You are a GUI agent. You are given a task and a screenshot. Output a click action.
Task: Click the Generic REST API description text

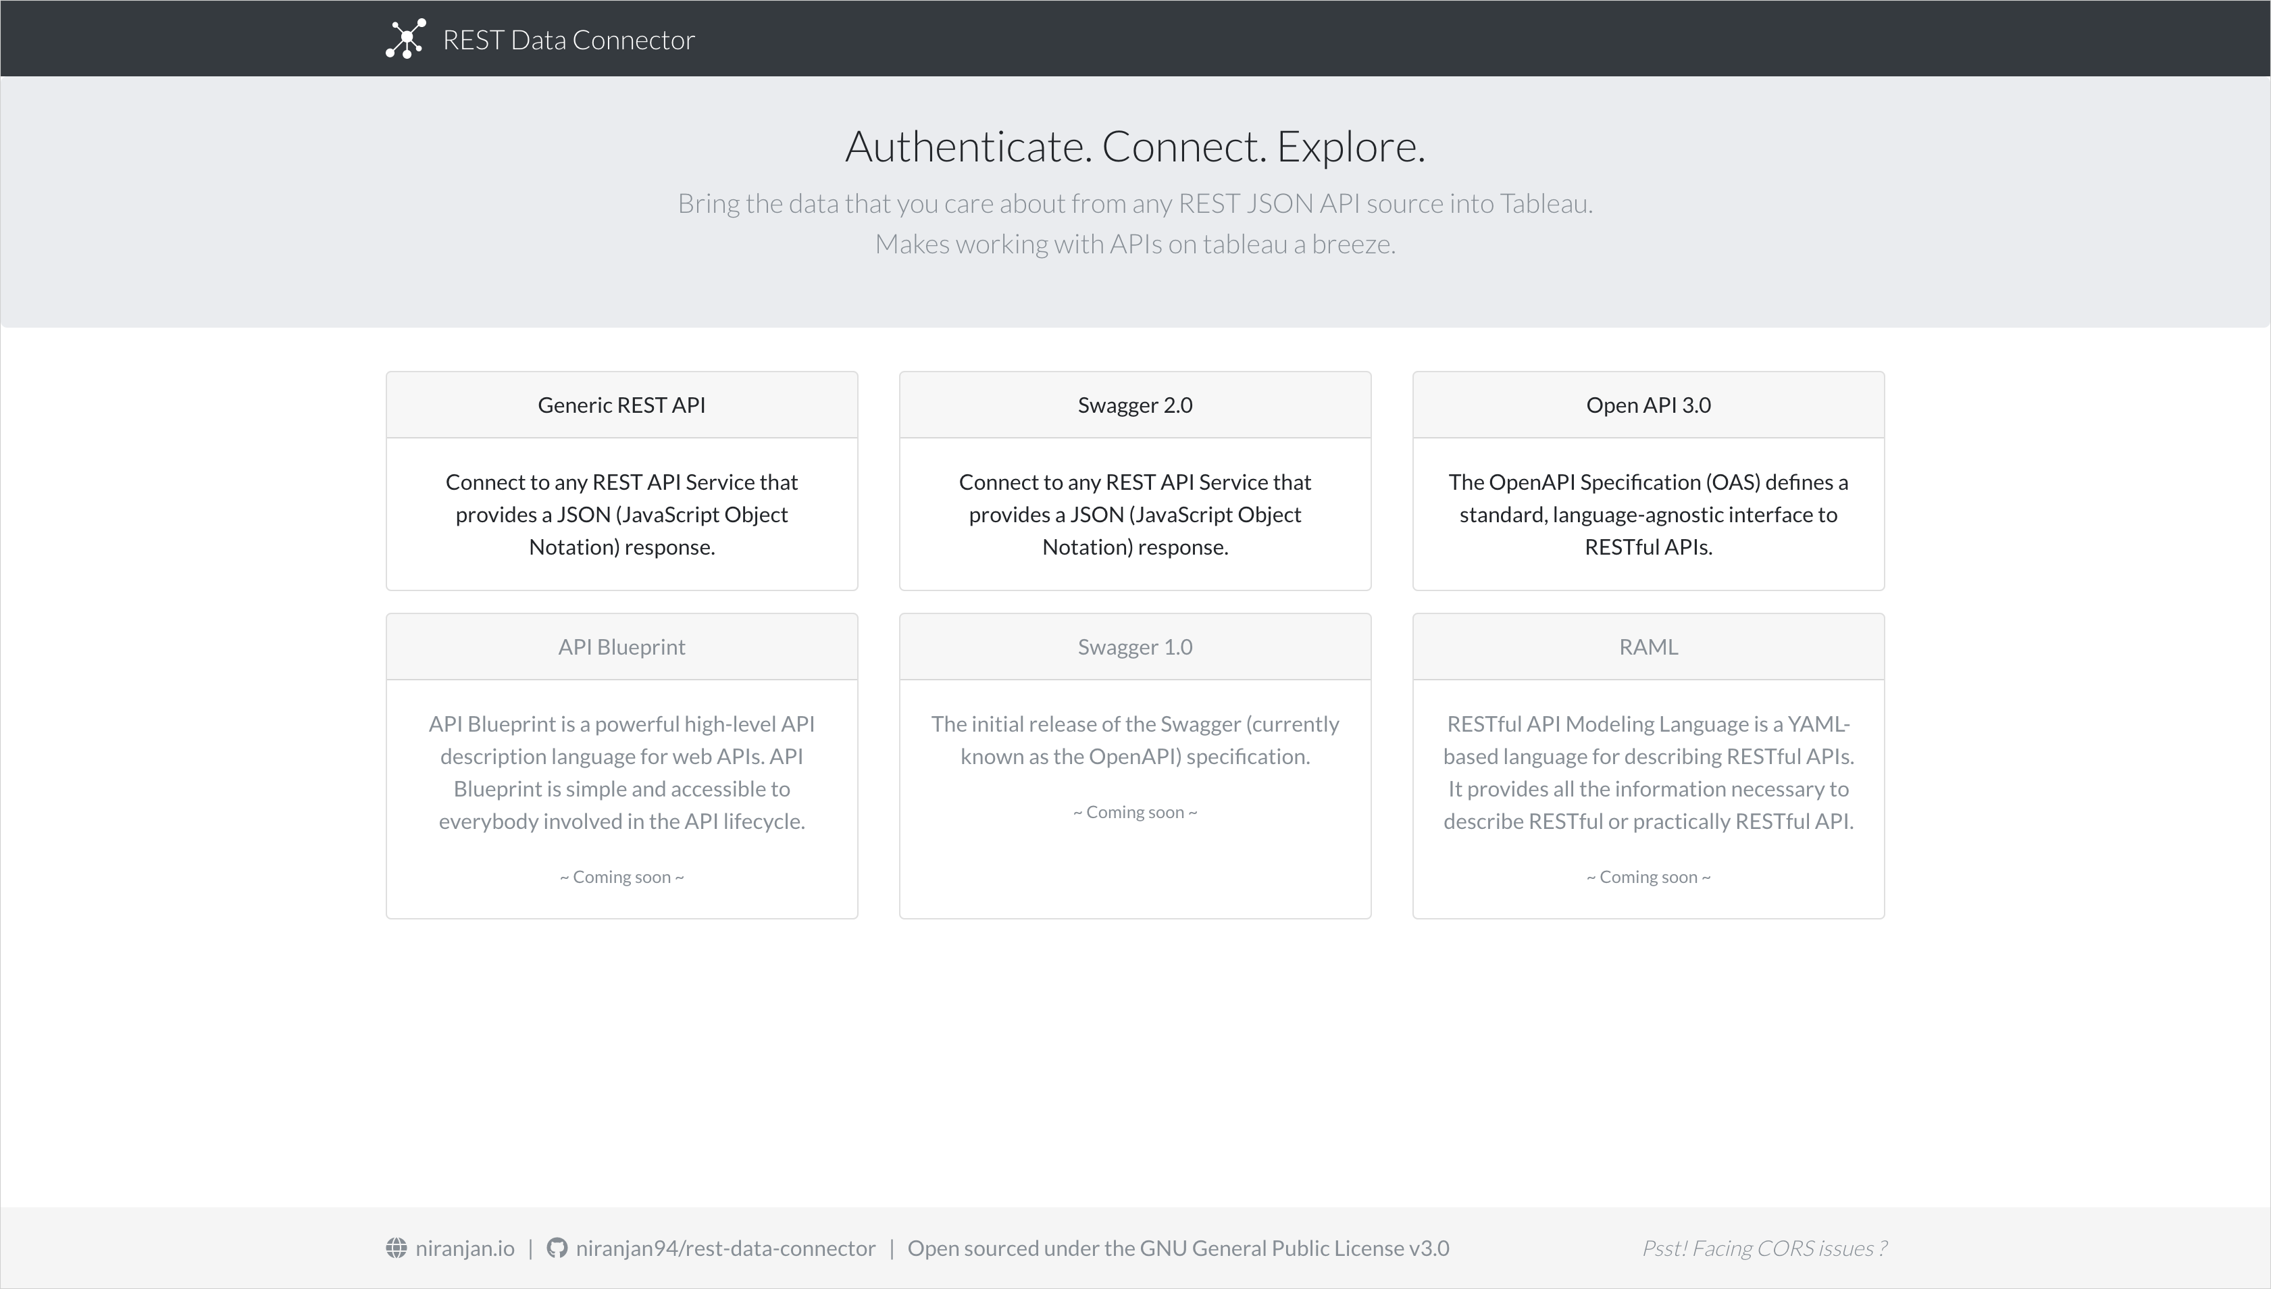(x=621, y=514)
